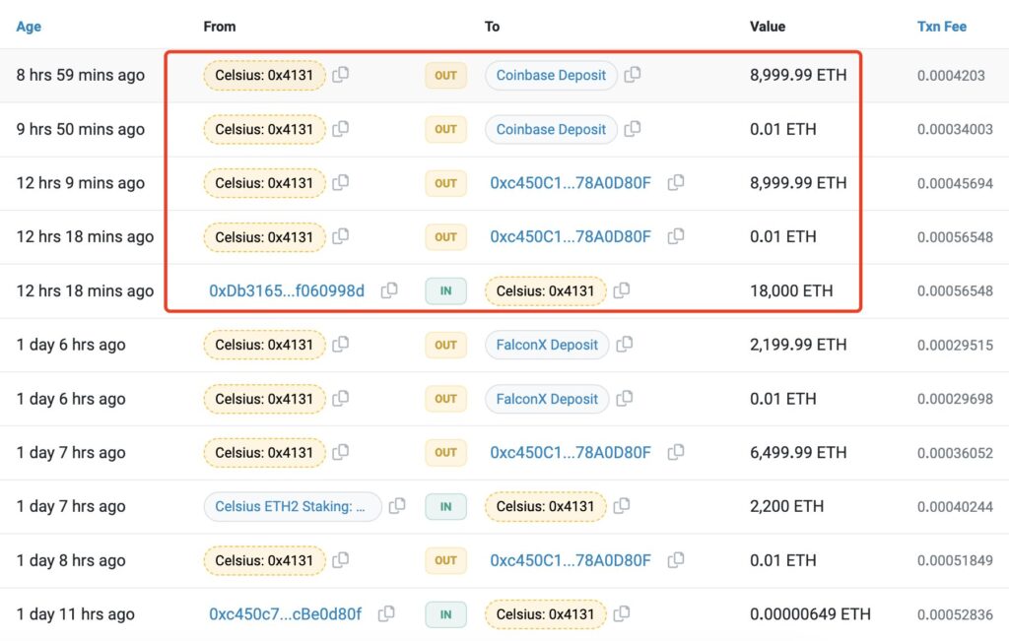Select the '1 day 11 hrs ago' age
The height and width of the screenshot is (641, 1009).
[x=75, y=614]
